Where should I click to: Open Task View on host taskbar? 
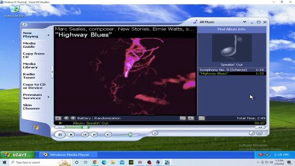86,162
